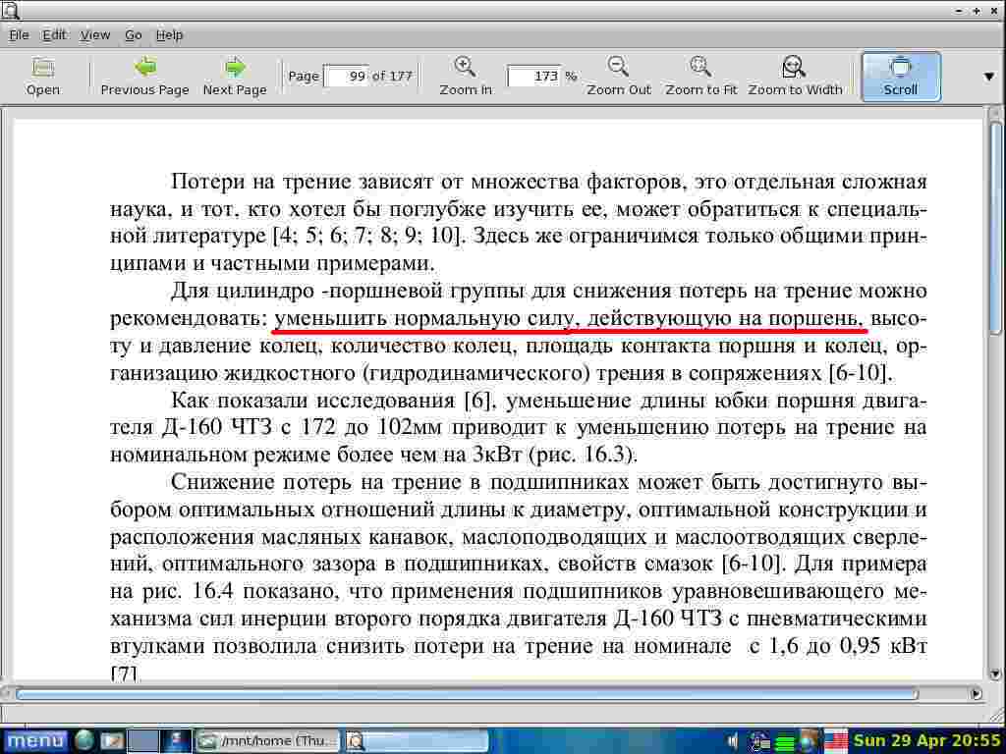Open the Edit menu
This screenshot has height=754, width=1006.
pyautogui.click(x=55, y=35)
